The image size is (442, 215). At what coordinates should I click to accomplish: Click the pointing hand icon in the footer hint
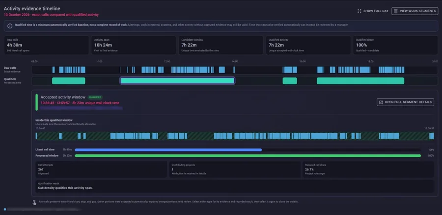tap(34, 202)
